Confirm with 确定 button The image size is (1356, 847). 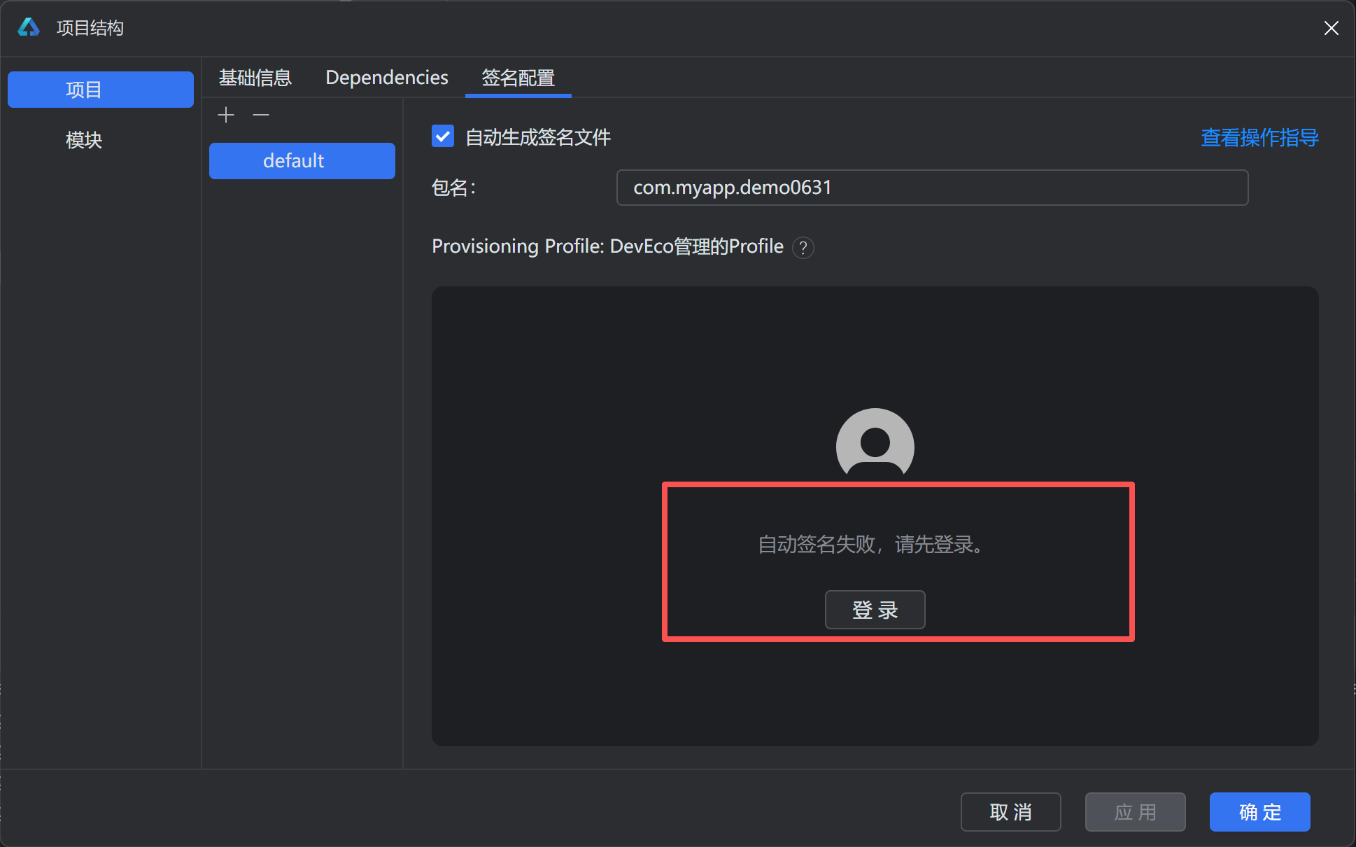point(1260,812)
